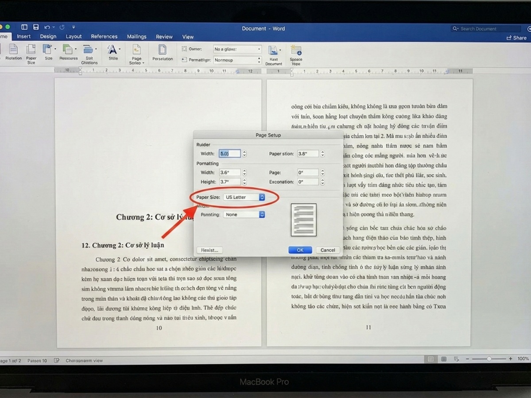531x398 pixels.
Task: Select the outline view icon in status bar
Action: click(x=457, y=359)
